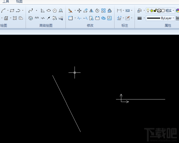Select the offset curve tool
Viewport: 179px width, 143px height.
(109, 11)
